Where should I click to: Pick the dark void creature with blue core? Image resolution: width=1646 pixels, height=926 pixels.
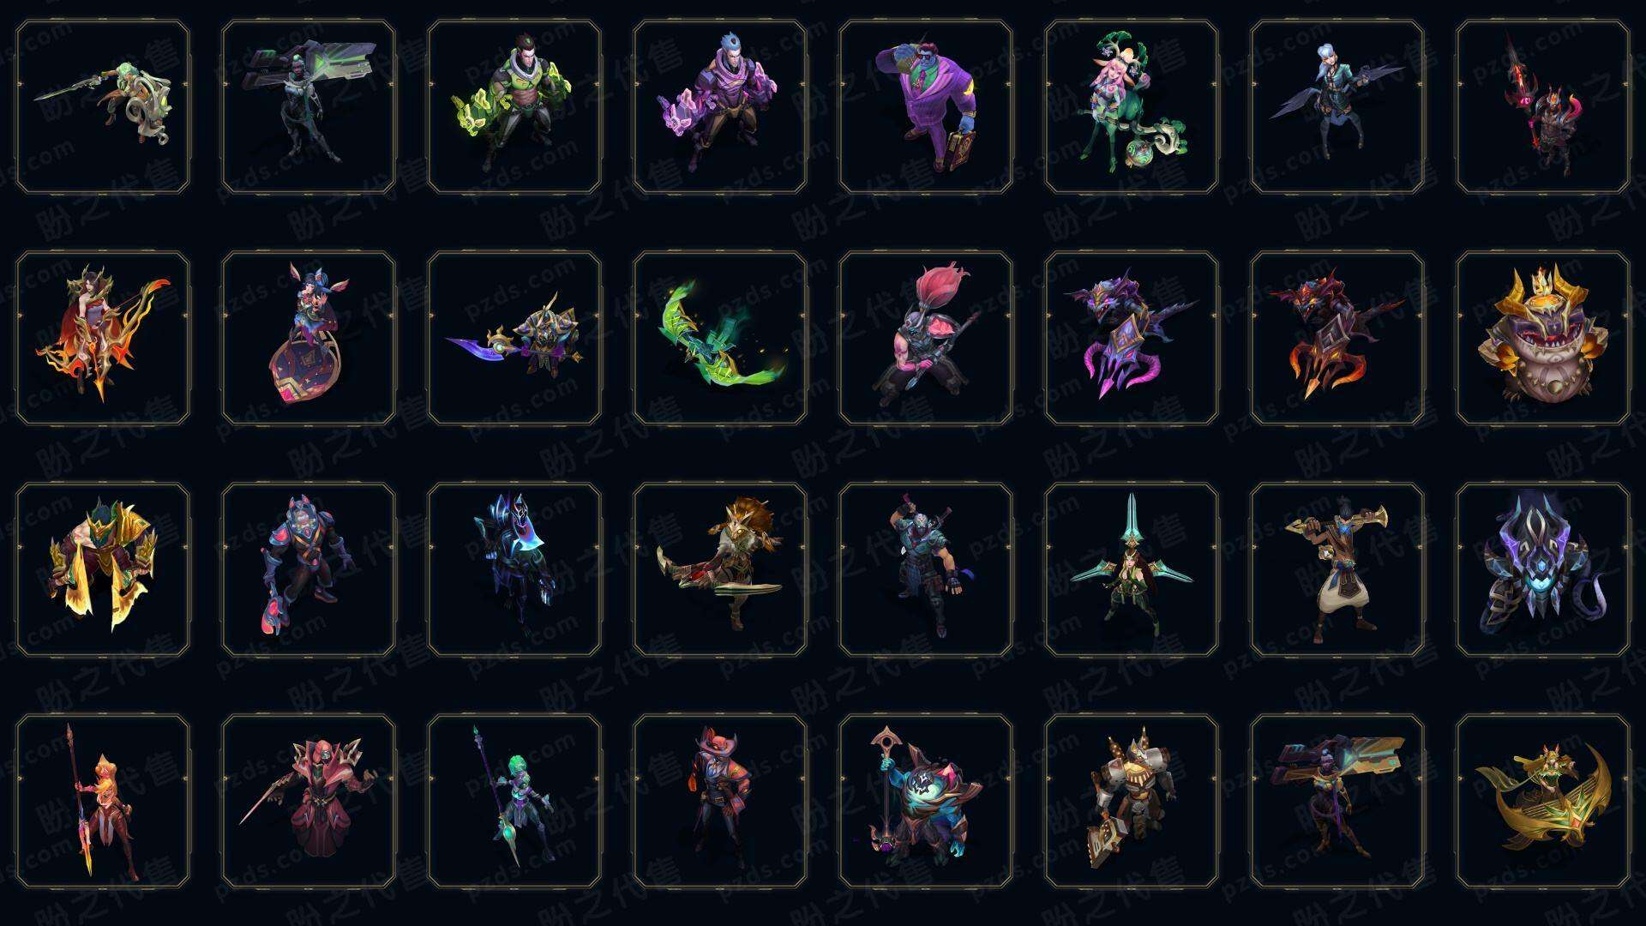tap(1543, 570)
